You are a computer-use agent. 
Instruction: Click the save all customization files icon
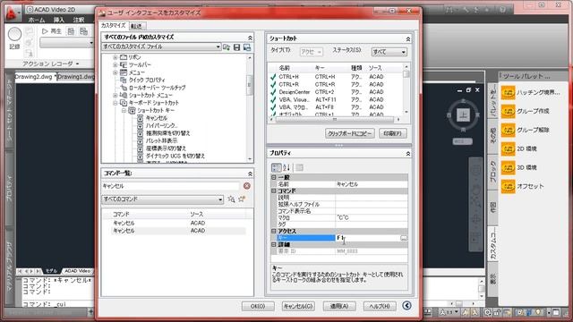click(247, 47)
